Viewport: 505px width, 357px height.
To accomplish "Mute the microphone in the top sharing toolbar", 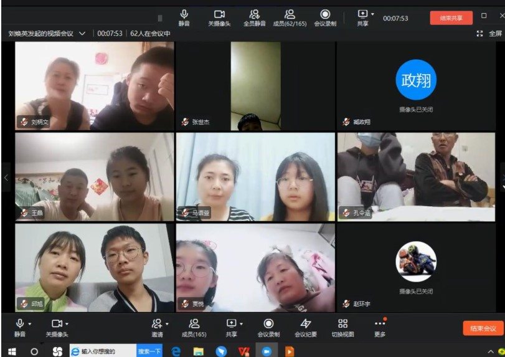I will pos(184,17).
